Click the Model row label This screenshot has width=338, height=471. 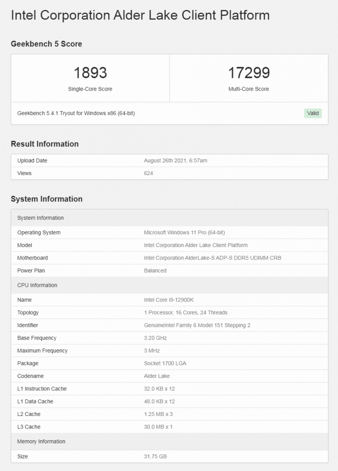(25, 245)
